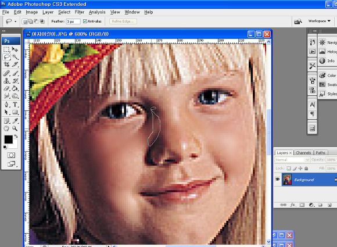Select the Type tool
The height and width of the screenshot is (247, 337).
(15, 105)
